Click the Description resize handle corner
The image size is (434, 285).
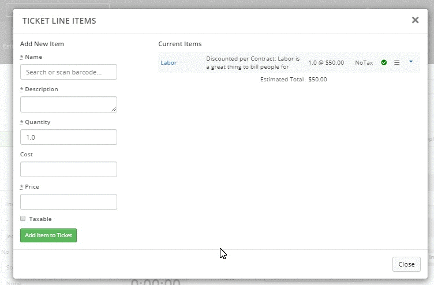pyautogui.click(x=114, y=109)
